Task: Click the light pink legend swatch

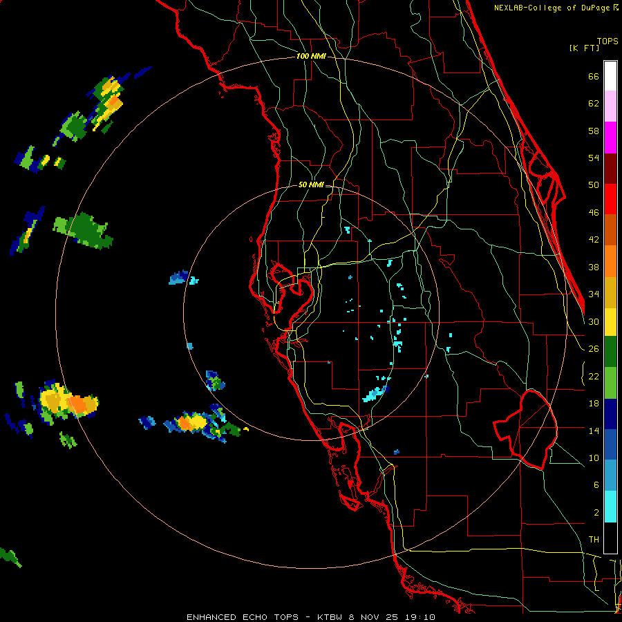Action: pos(610,106)
